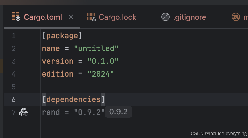This screenshot has width=248, height=138.
Task: Click the .gitignore file icon
Action: tap(165, 17)
